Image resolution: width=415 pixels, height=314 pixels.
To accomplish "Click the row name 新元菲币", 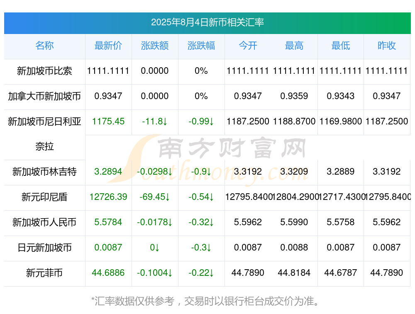I will (x=44, y=273).
